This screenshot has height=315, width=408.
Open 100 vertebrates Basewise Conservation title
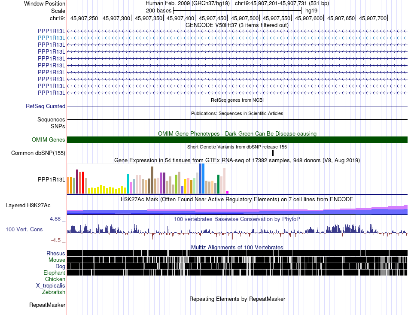pyautogui.click(x=237, y=219)
